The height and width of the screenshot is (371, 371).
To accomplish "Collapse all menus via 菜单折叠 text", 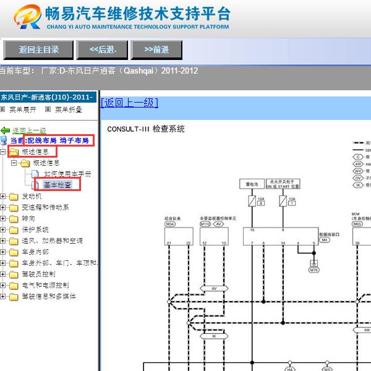I will (x=69, y=109).
